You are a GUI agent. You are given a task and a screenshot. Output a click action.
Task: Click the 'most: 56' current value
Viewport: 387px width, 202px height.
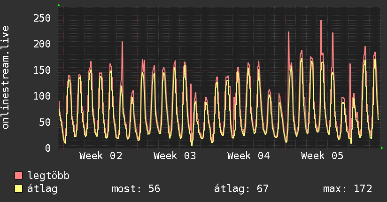pyautogui.click(x=136, y=189)
